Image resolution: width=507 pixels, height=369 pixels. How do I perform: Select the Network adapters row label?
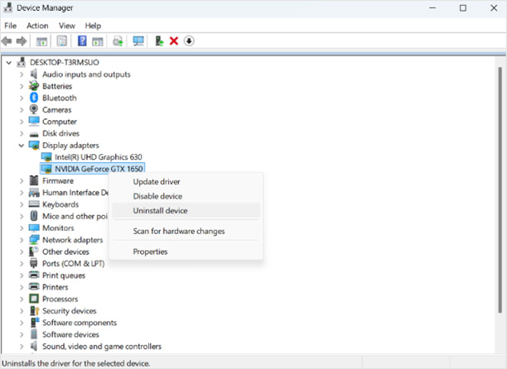73,240
